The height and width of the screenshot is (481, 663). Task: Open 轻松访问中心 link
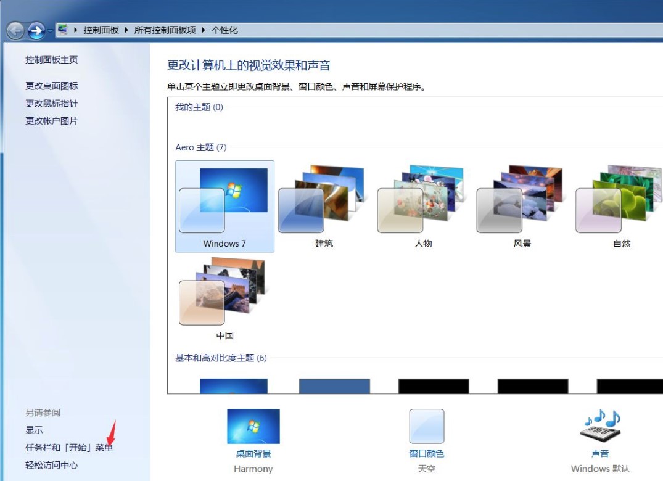click(x=52, y=466)
